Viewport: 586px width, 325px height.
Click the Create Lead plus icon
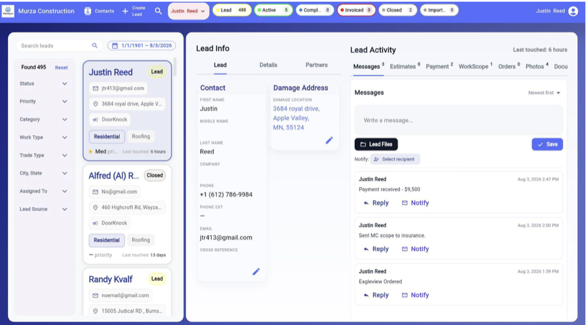[x=125, y=11]
